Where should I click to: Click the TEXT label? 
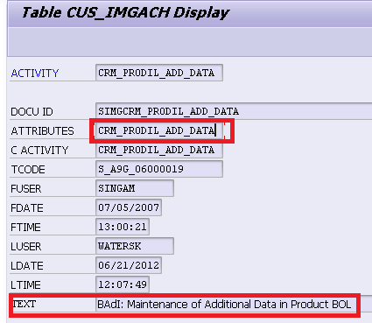24,304
